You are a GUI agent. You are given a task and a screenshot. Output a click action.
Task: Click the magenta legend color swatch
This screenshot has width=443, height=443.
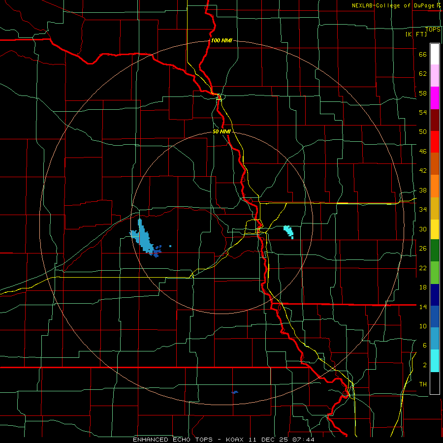click(435, 98)
